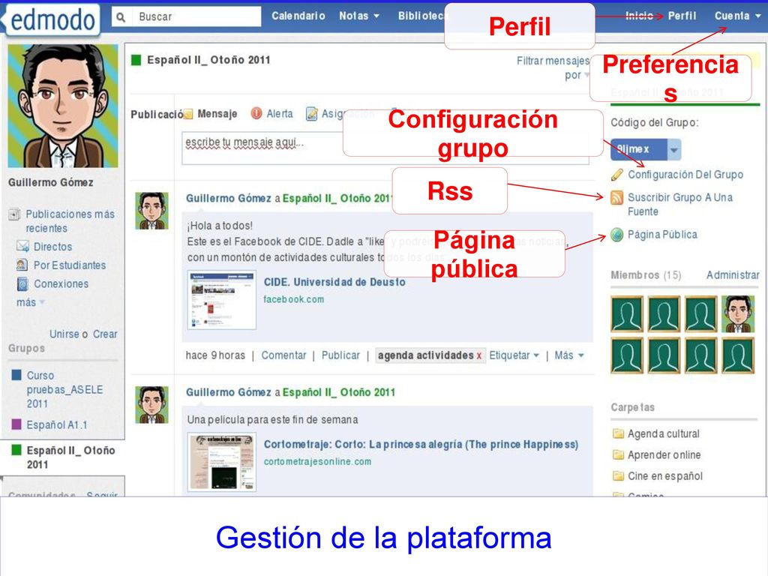Open group code dropdown arrow

674,149
